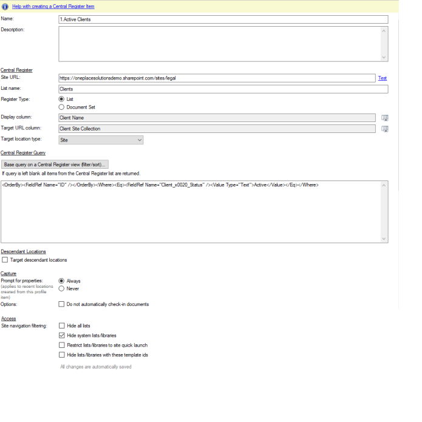Check Hide lists/libraries with these template ids
Image resolution: width=422 pixels, height=422 pixels.
coord(61,355)
